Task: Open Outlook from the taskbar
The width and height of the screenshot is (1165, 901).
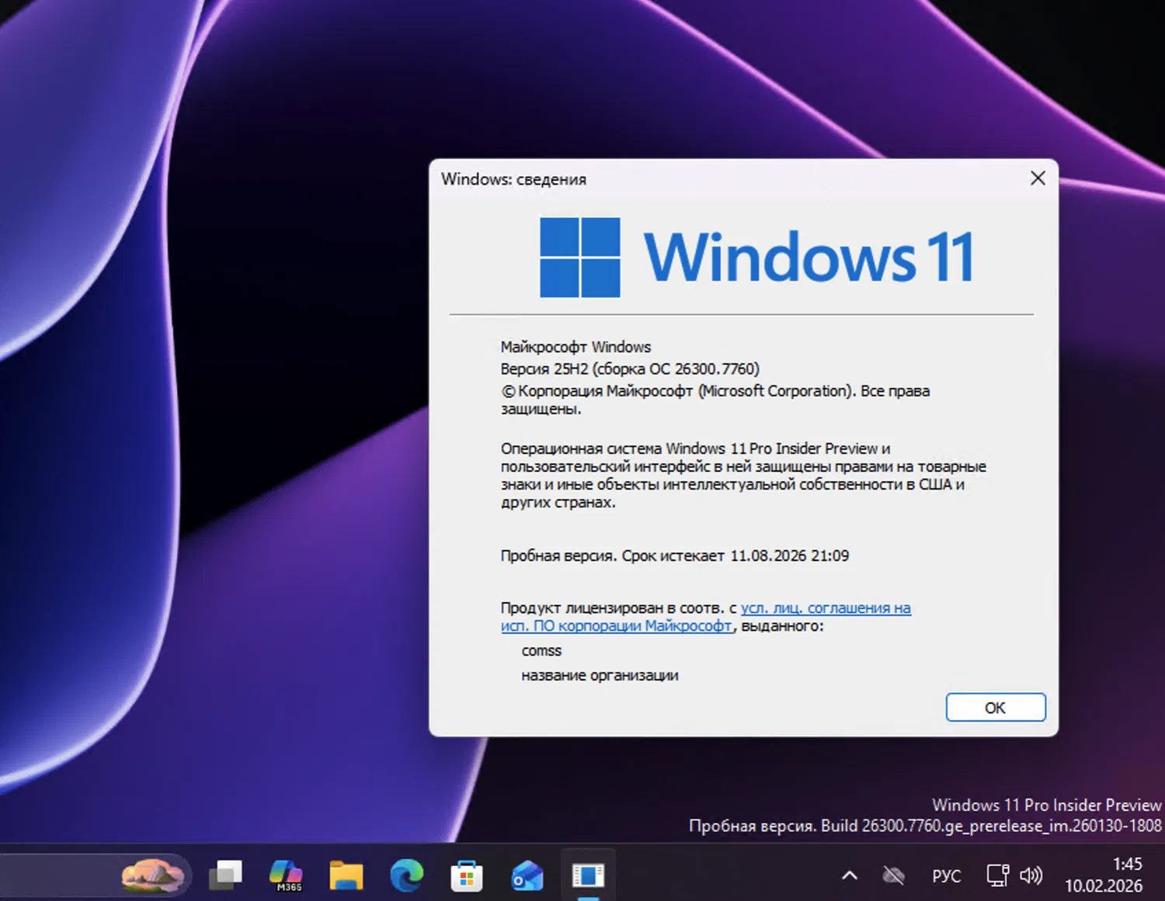Action: click(527, 875)
